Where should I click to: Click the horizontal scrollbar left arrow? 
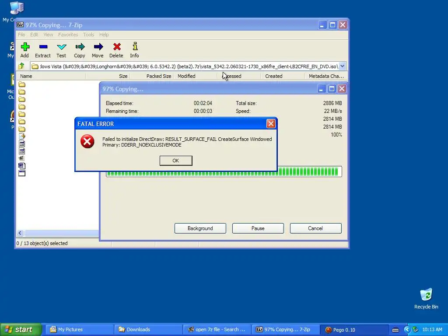tap(20, 233)
